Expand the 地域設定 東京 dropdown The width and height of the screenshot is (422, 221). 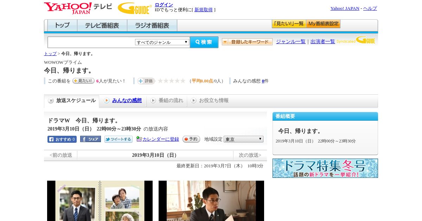tap(243, 139)
